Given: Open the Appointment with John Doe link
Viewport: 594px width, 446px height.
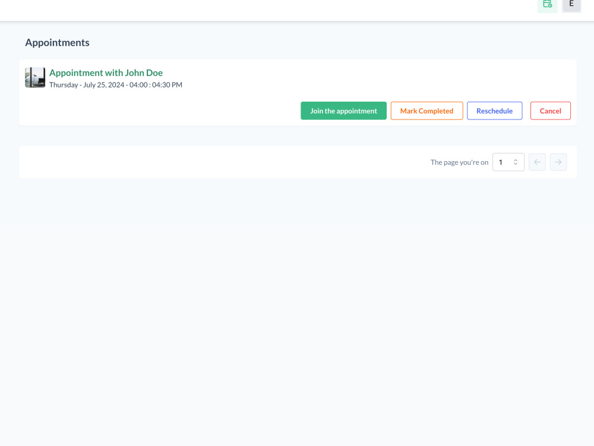Looking at the screenshot, I should [106, 73].
